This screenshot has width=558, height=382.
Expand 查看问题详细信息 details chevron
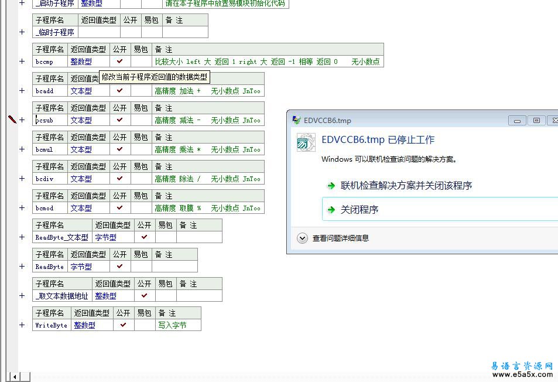(302, 238)
